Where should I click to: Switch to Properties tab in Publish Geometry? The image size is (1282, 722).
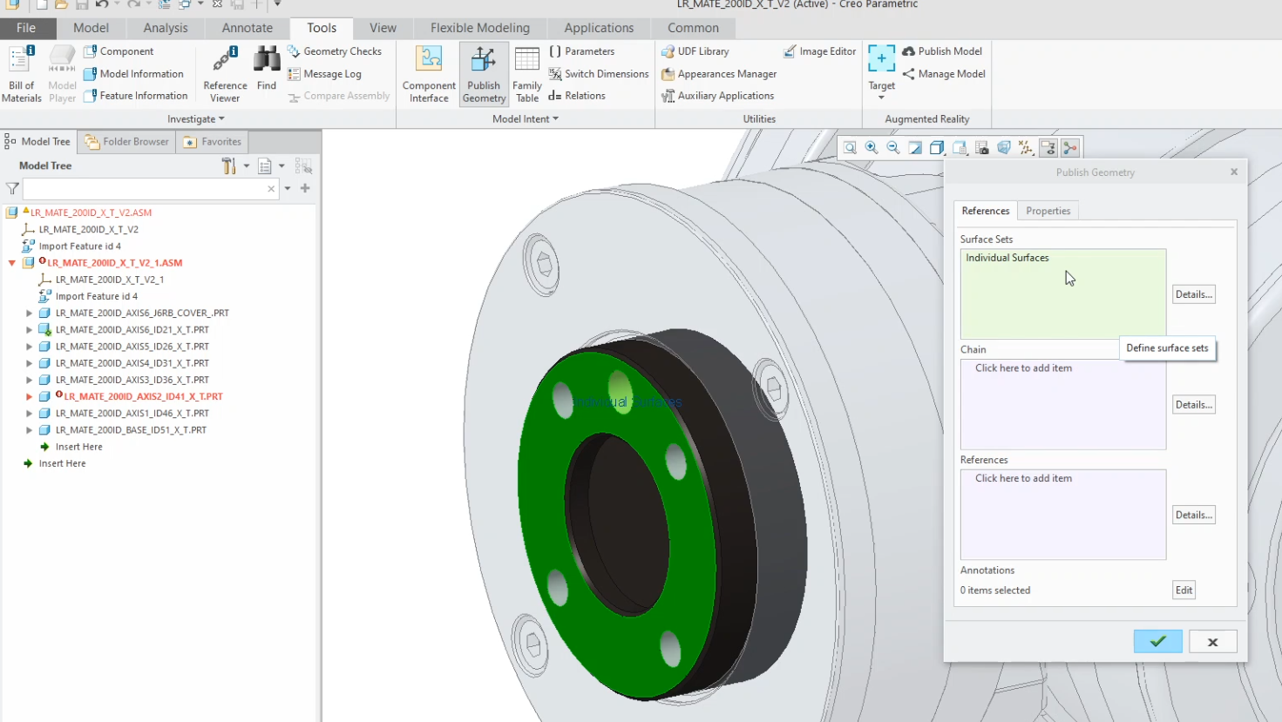click(1048, 211)
